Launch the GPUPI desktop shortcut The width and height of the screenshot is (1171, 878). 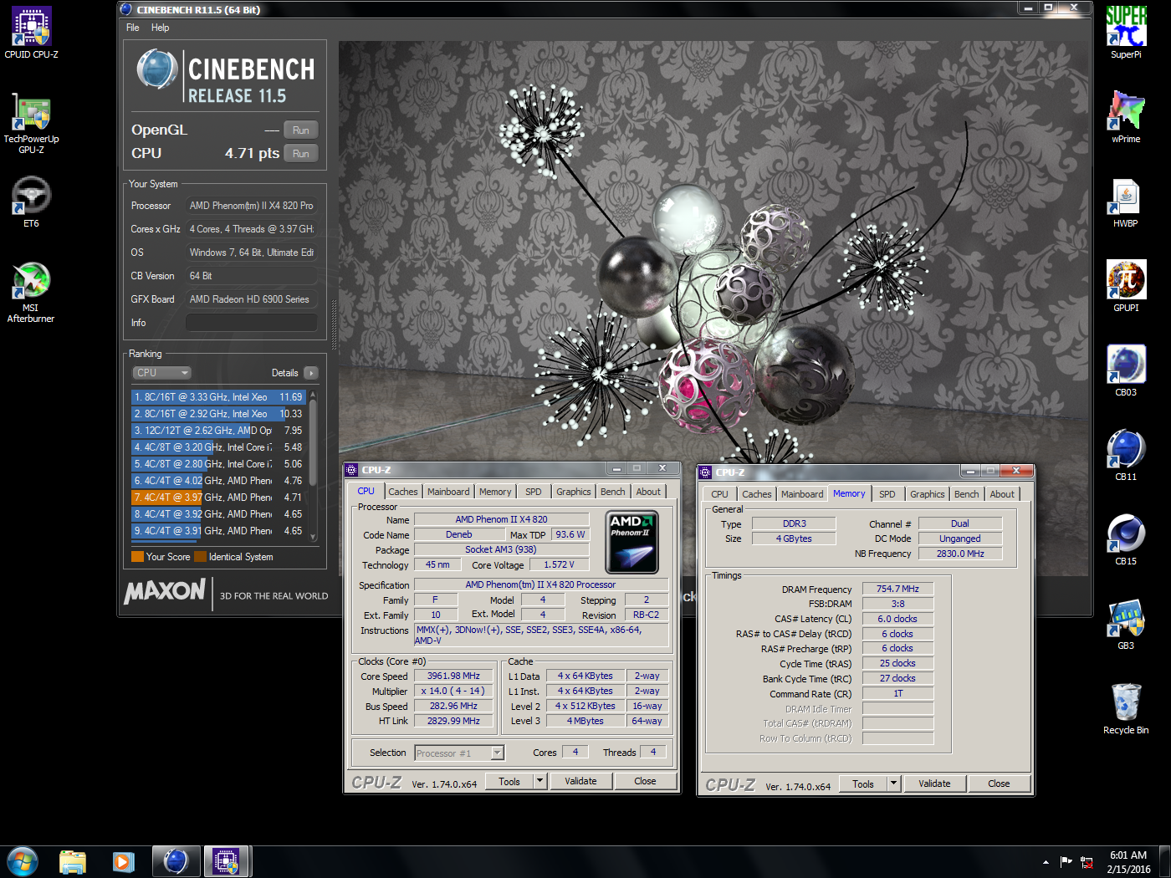pos(1126,286)
